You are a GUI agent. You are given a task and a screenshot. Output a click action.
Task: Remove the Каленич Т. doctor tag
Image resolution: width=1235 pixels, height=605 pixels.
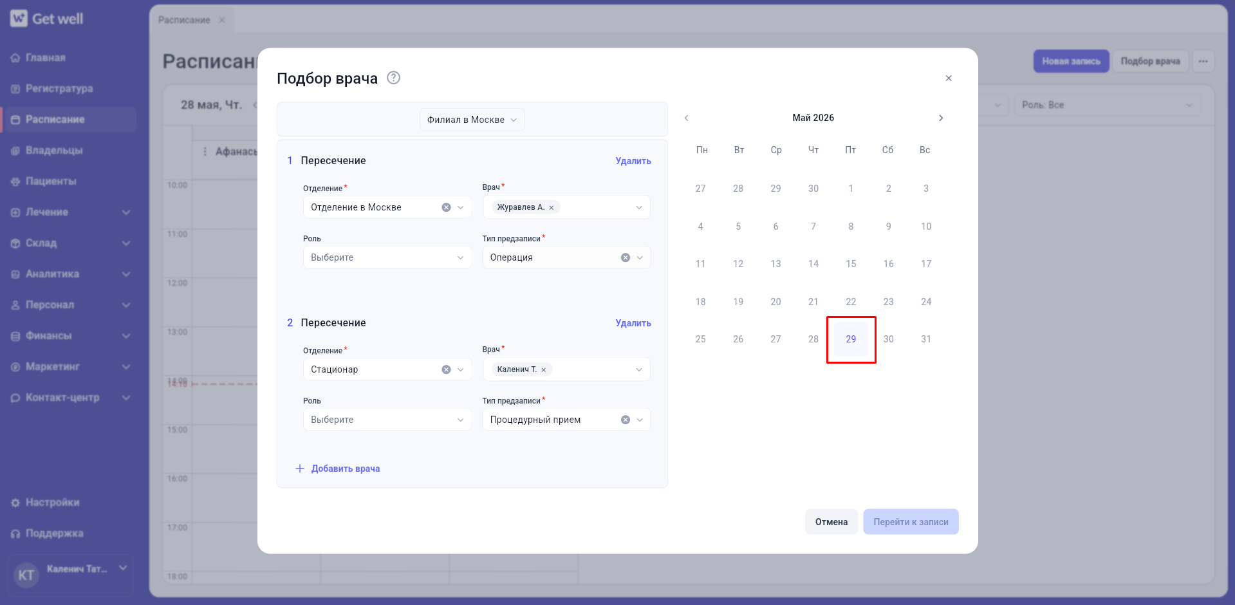tap(544, 370)
